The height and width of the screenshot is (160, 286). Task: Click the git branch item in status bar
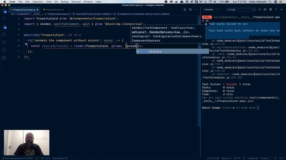18,158
